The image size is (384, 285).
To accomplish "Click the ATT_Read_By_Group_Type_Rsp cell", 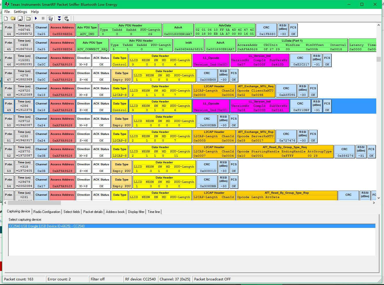I will click(x=287, y=195).
